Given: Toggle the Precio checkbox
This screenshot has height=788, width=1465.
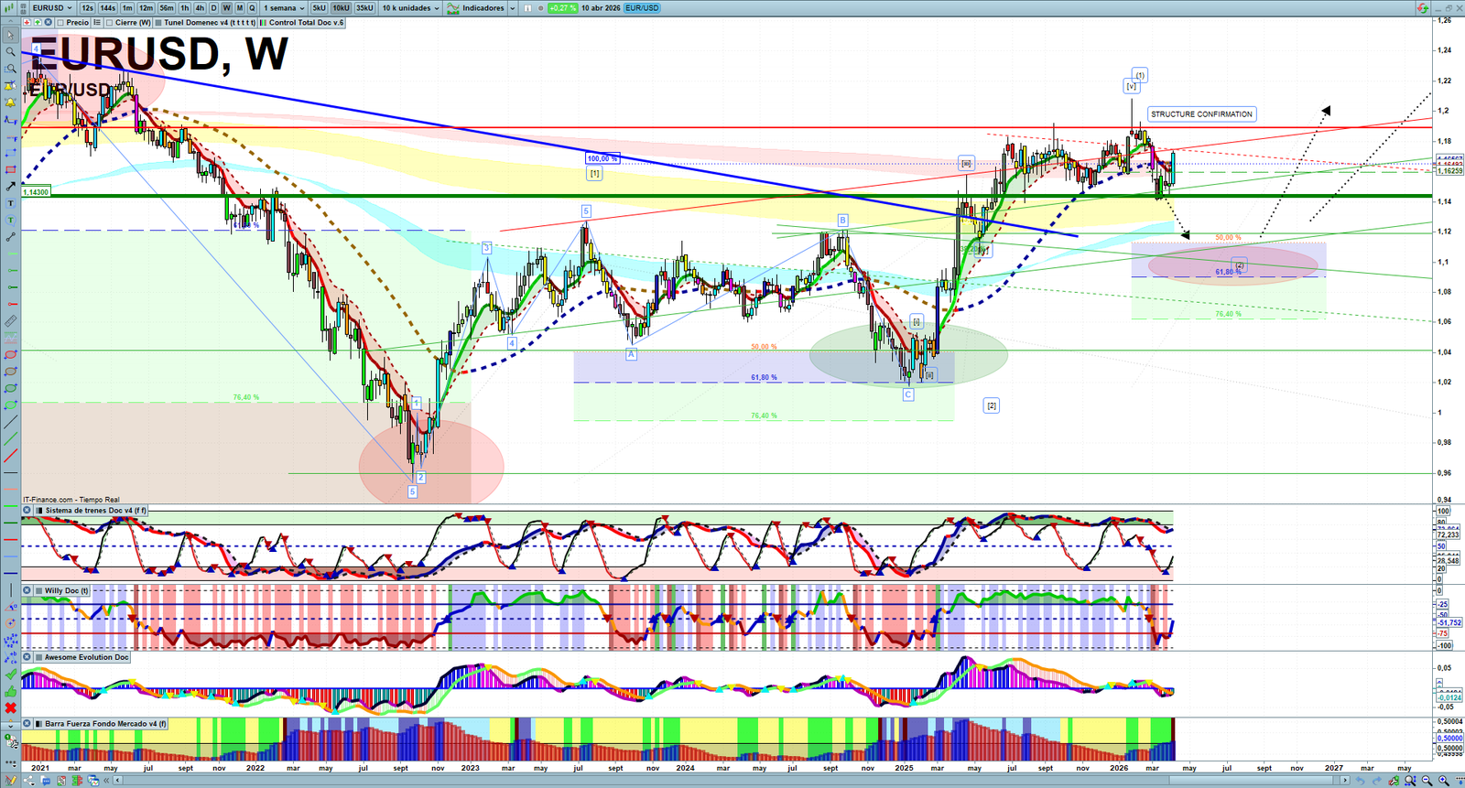Looking at the screenshot, I should [x=60, y=23].
